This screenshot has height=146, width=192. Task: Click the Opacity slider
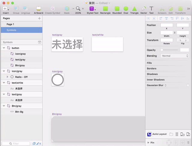coord(169,50)
